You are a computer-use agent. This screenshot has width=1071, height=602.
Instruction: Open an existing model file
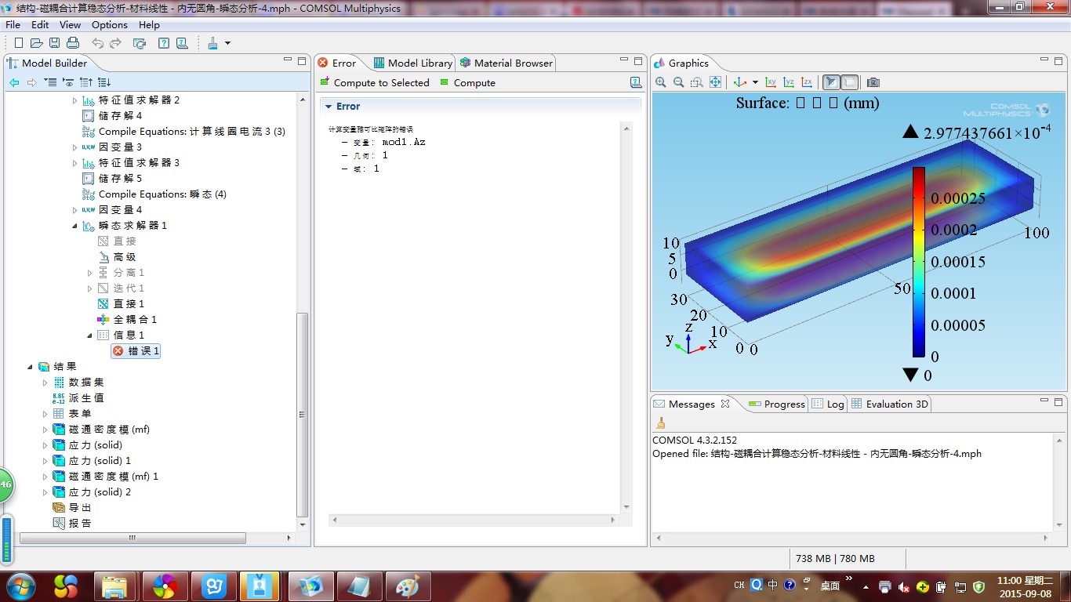[37, 43]
